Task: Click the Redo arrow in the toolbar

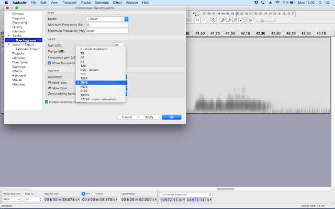Action: 204,20
